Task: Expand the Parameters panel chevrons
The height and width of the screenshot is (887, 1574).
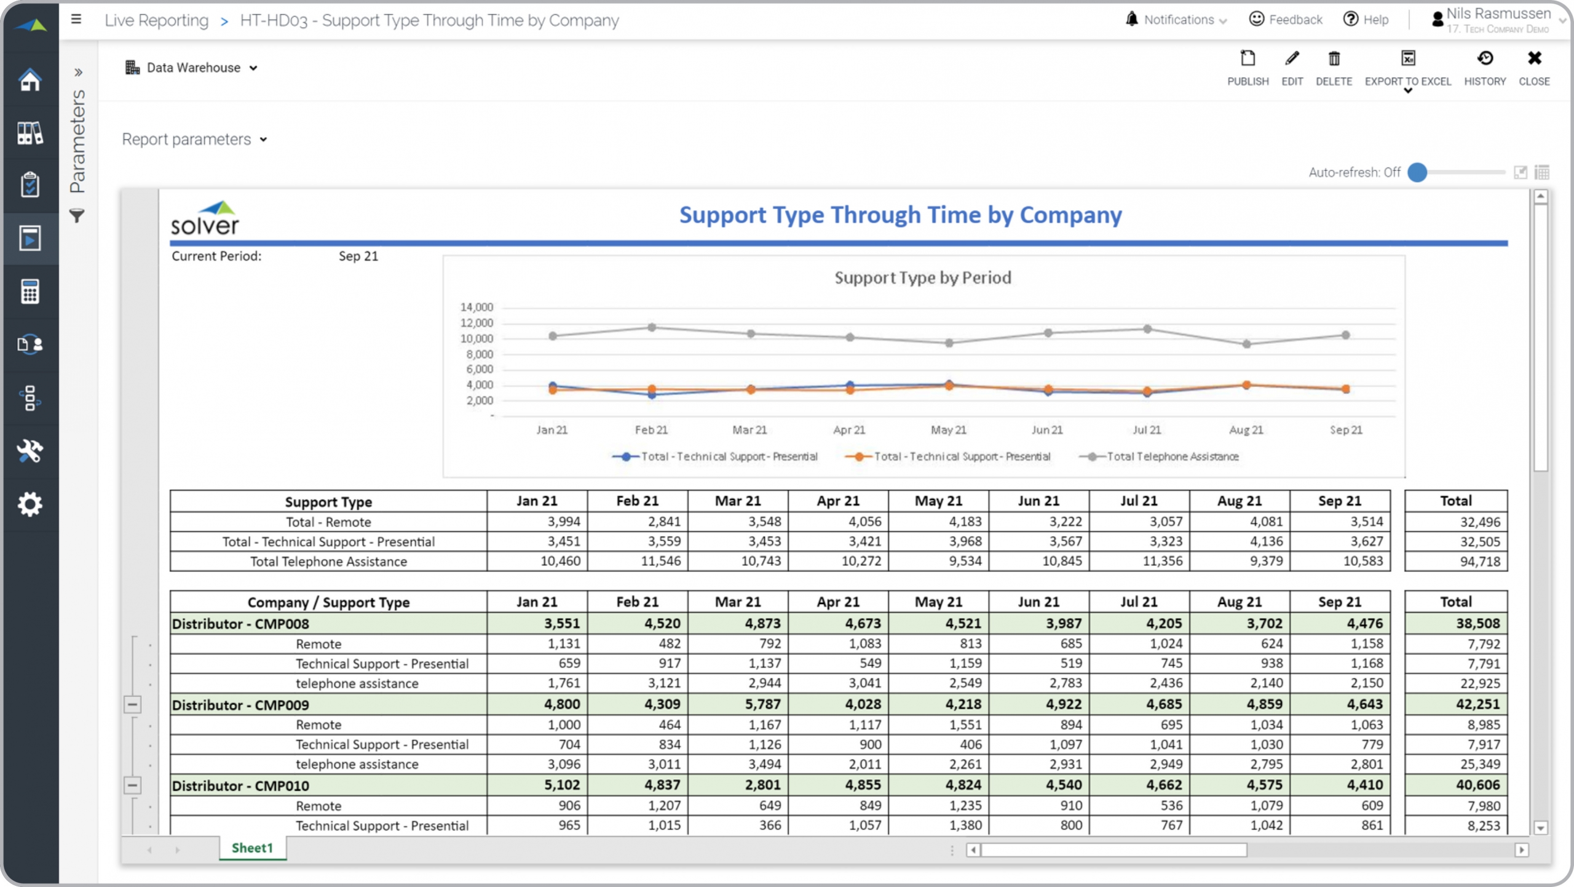Action: point(78,73)
